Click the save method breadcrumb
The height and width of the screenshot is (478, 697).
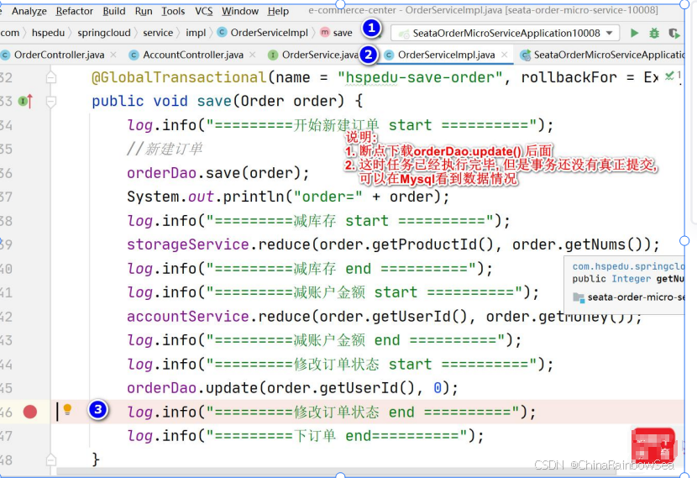(x=337, y=33)
